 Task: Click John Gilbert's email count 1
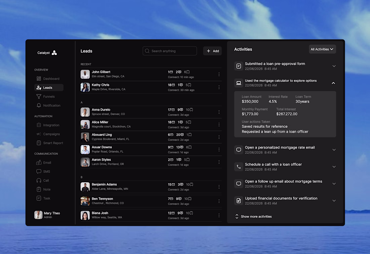pos(171,72)
